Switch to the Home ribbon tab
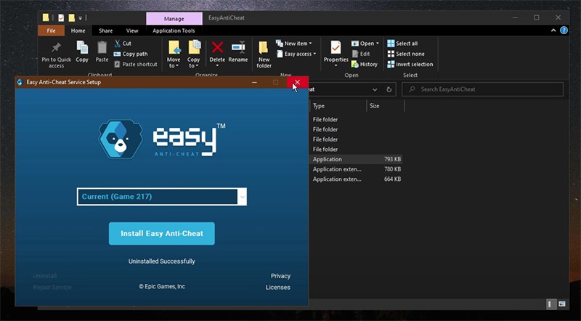 [78, 31]
